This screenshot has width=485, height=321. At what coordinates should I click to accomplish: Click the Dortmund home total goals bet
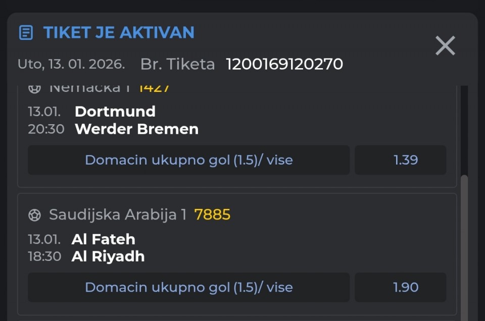tap(188, 160)
